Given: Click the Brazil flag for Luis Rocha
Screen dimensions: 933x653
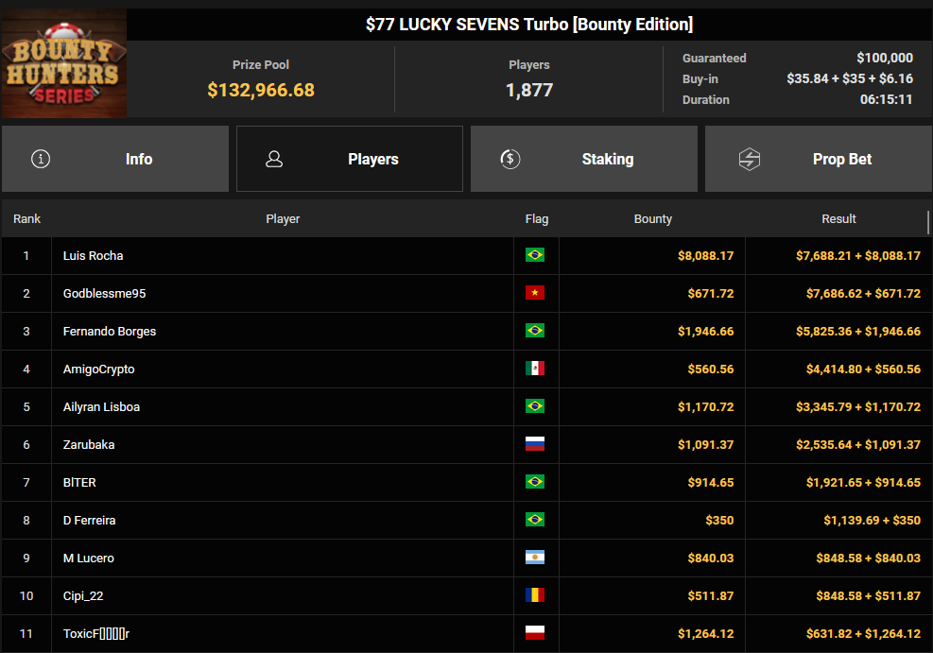Looking at the screenshot, I should click(535, 255).
